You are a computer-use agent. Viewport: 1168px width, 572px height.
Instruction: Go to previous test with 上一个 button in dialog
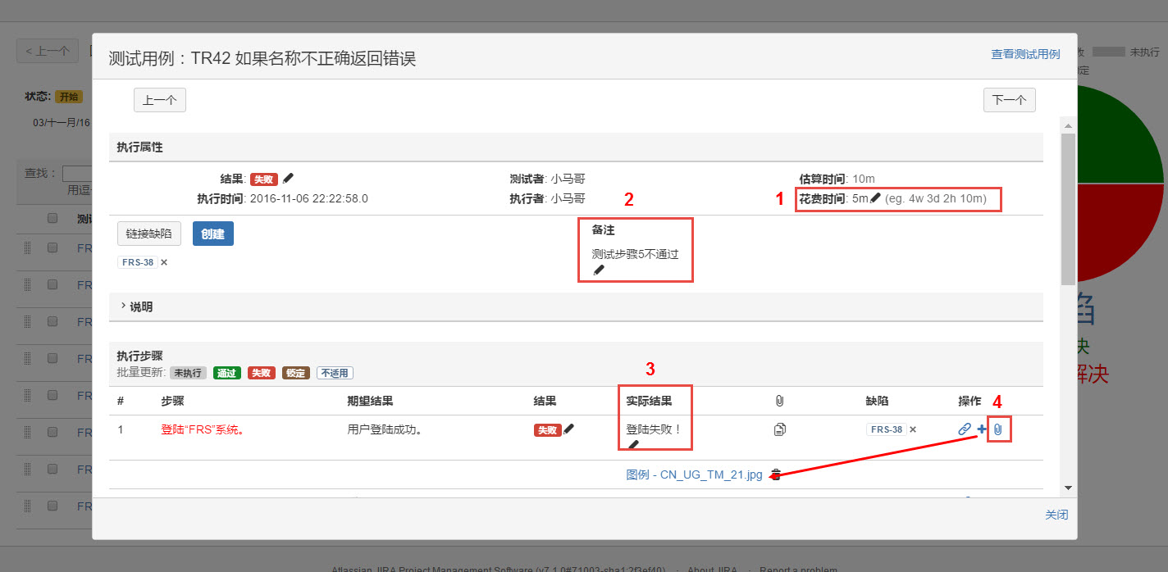160,100
